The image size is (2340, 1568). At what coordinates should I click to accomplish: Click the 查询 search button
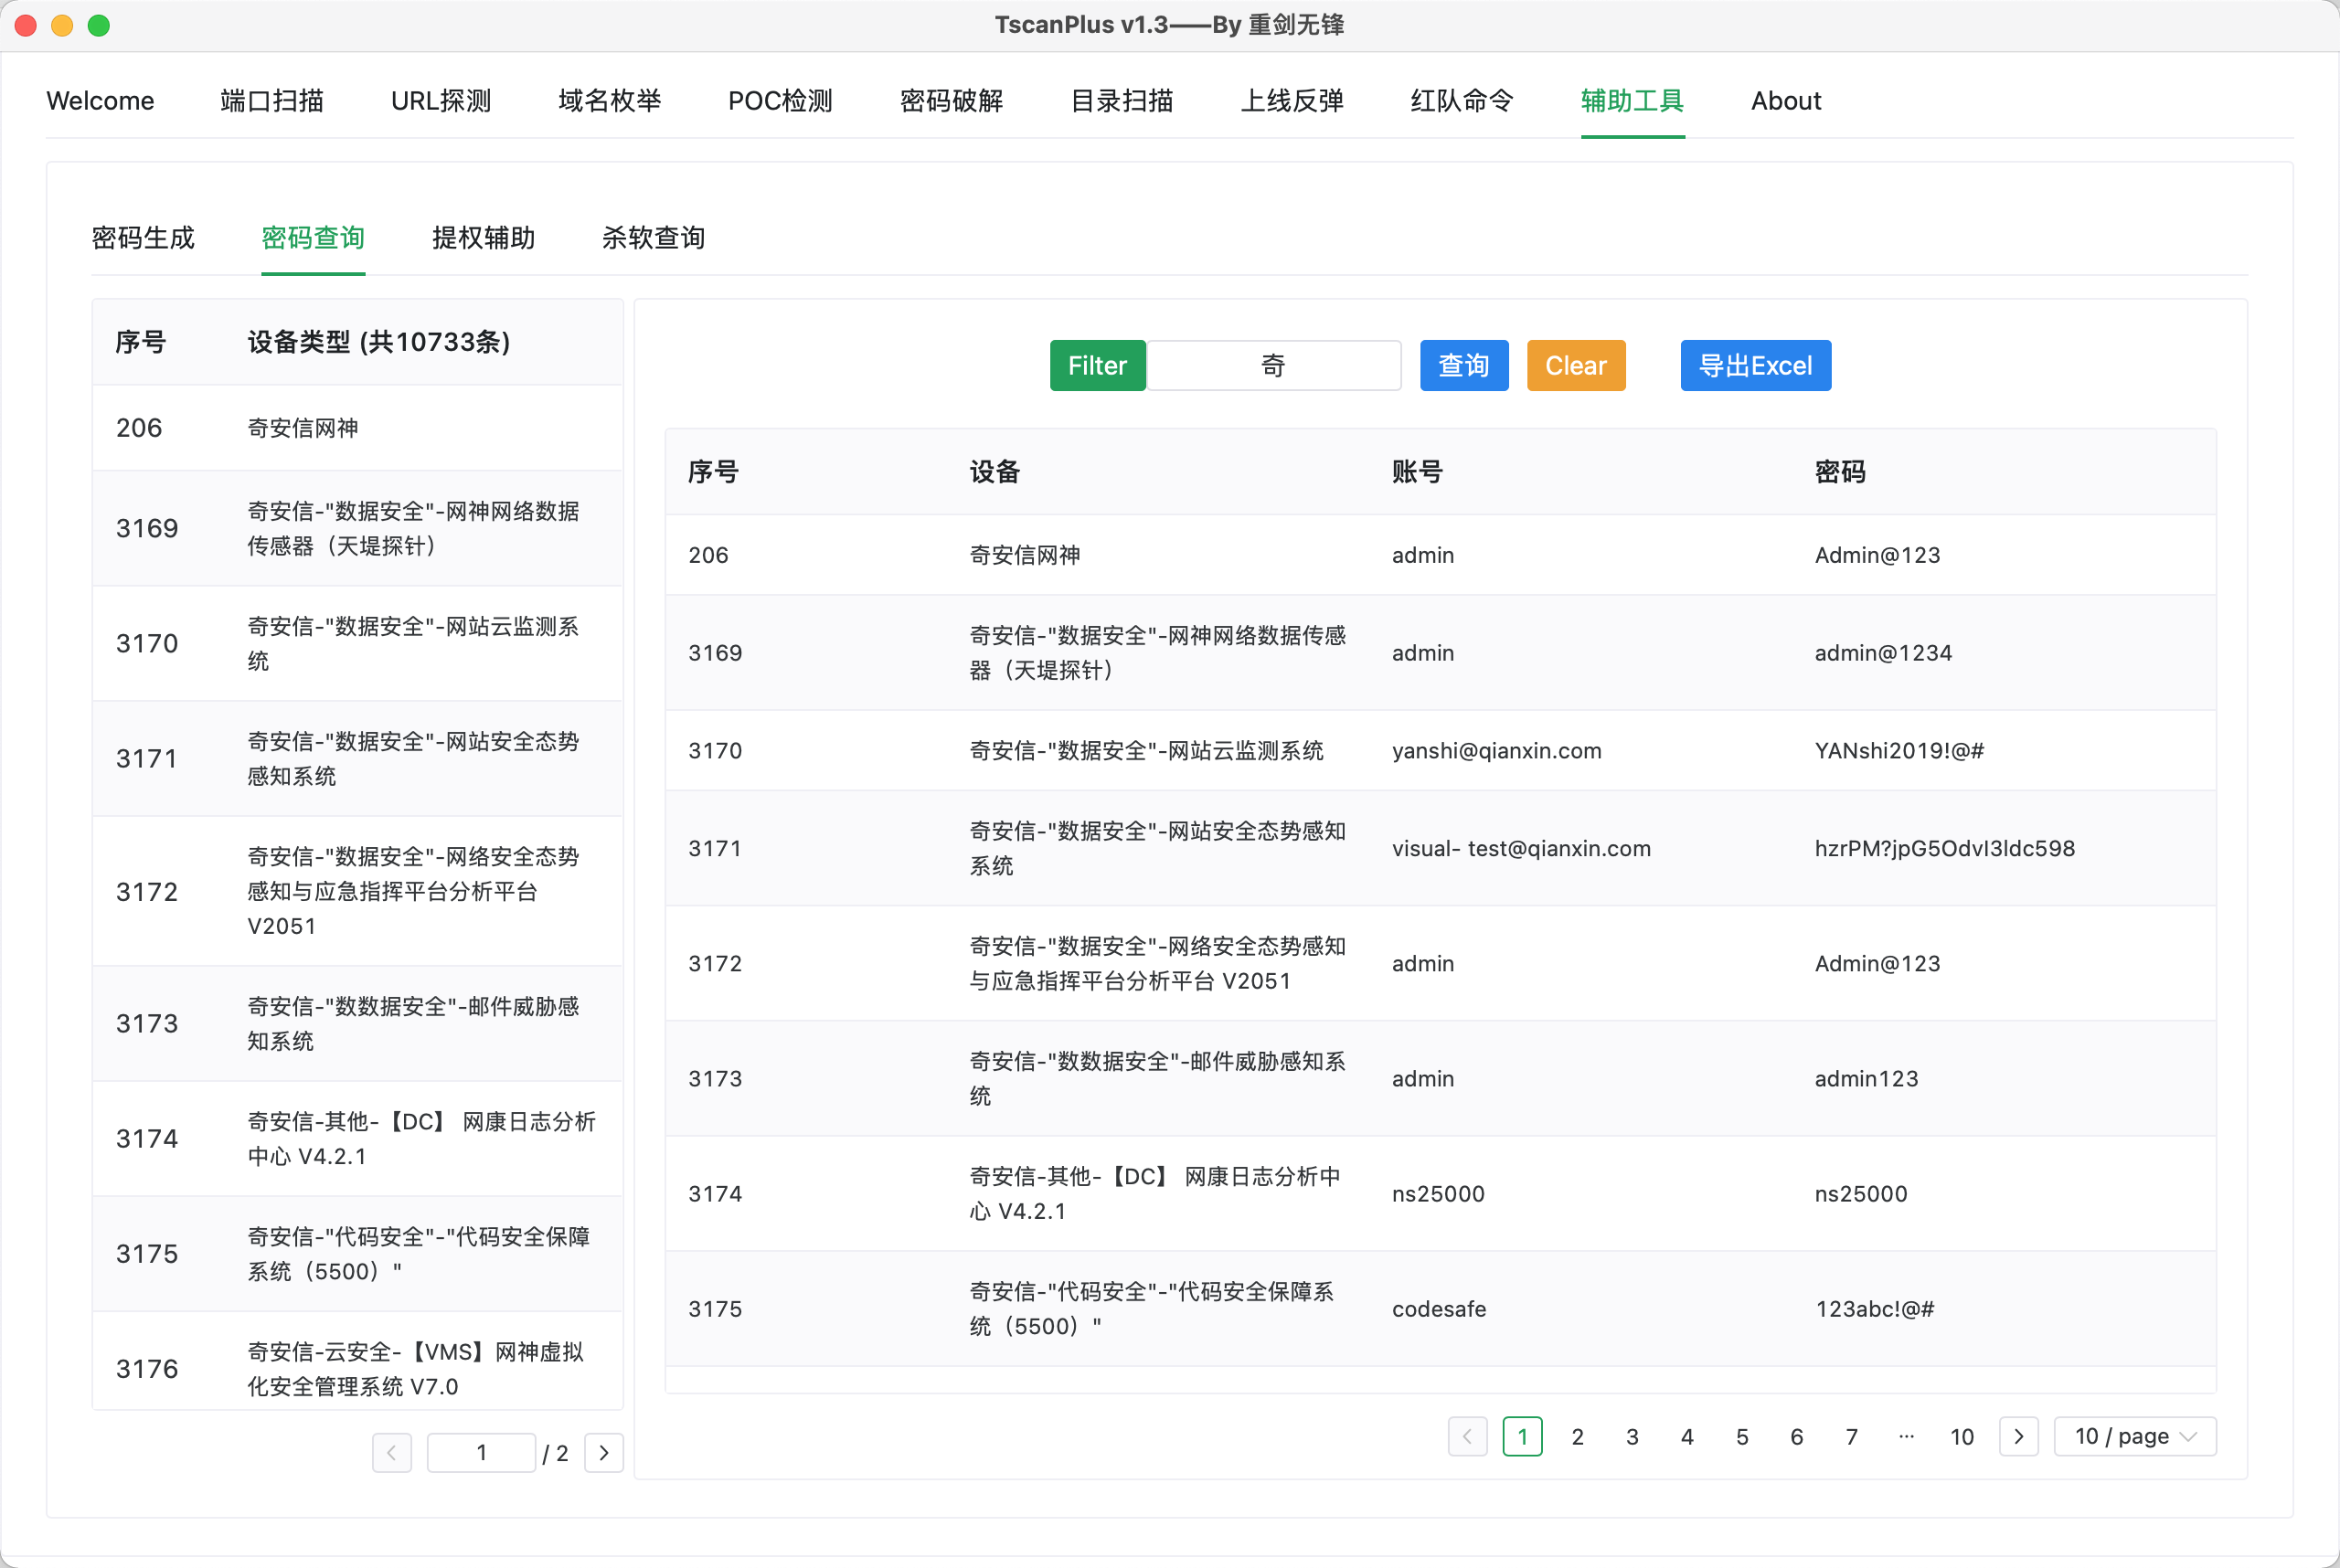click(1462, 366)
